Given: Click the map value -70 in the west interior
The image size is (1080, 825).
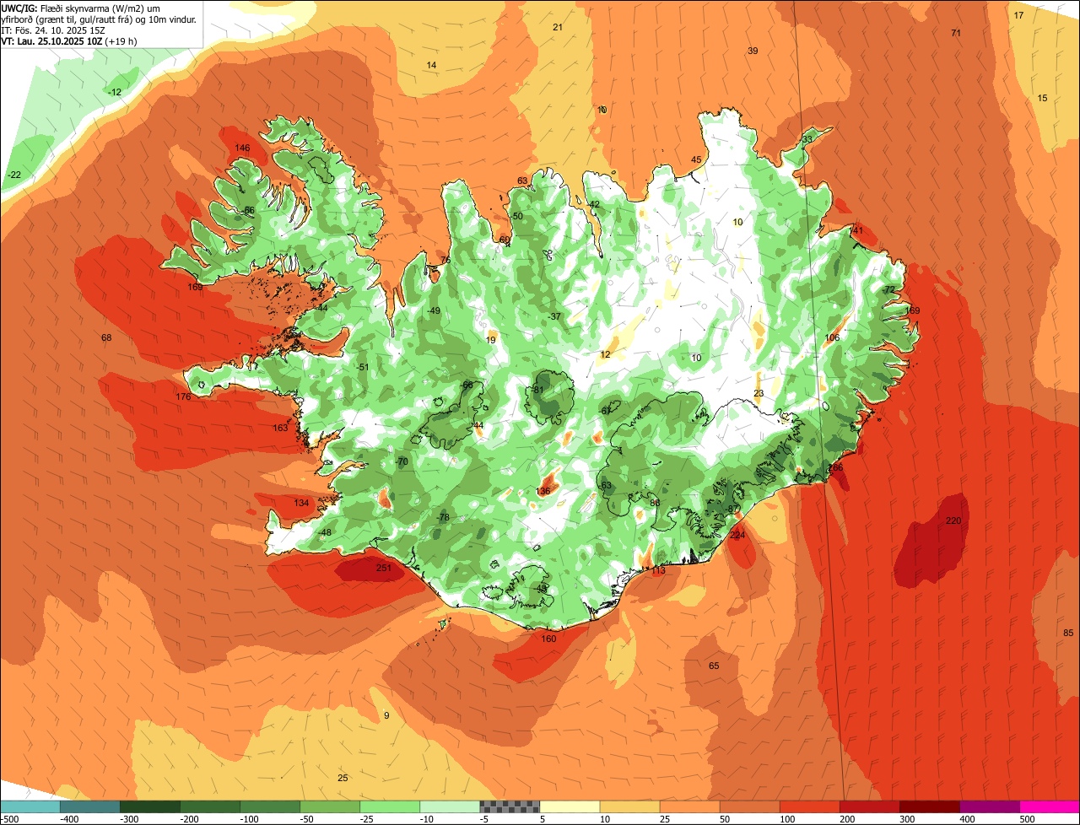Looking at the screenshot, I should point(401,461).
